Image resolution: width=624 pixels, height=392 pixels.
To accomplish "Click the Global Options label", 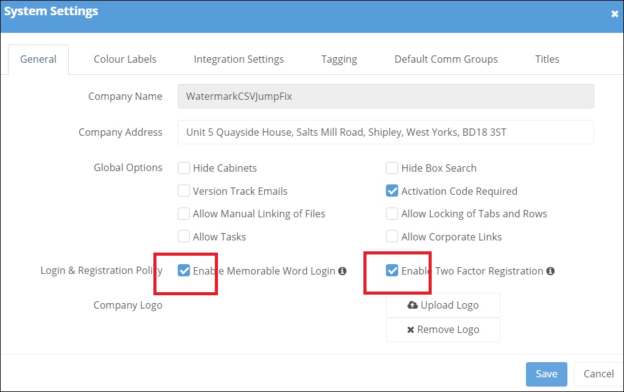I will click(x=128, y=167).
